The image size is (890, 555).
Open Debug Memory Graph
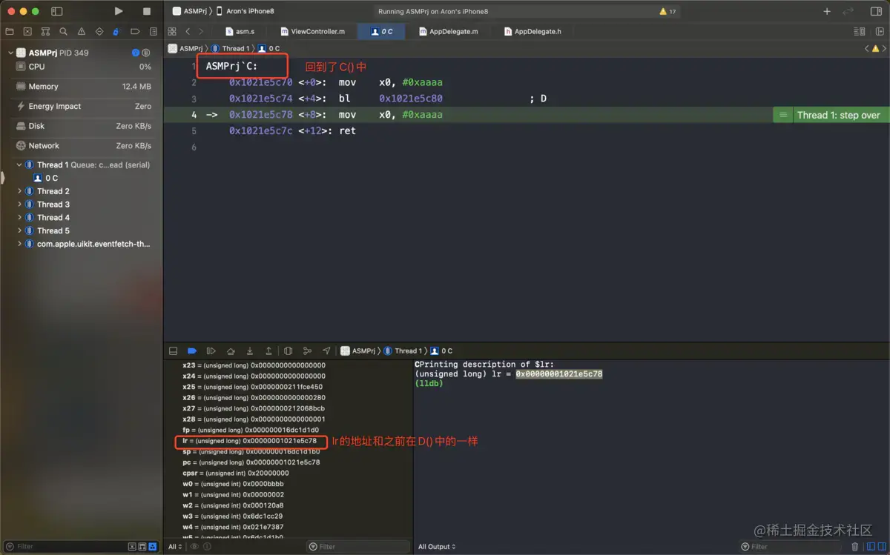click(x=307, y=350)
